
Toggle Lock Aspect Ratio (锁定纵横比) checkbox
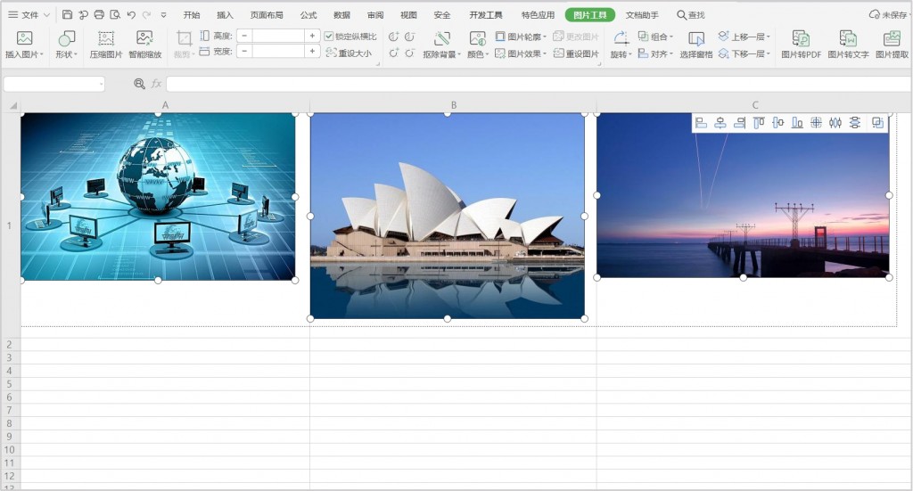tap(329, 36)
